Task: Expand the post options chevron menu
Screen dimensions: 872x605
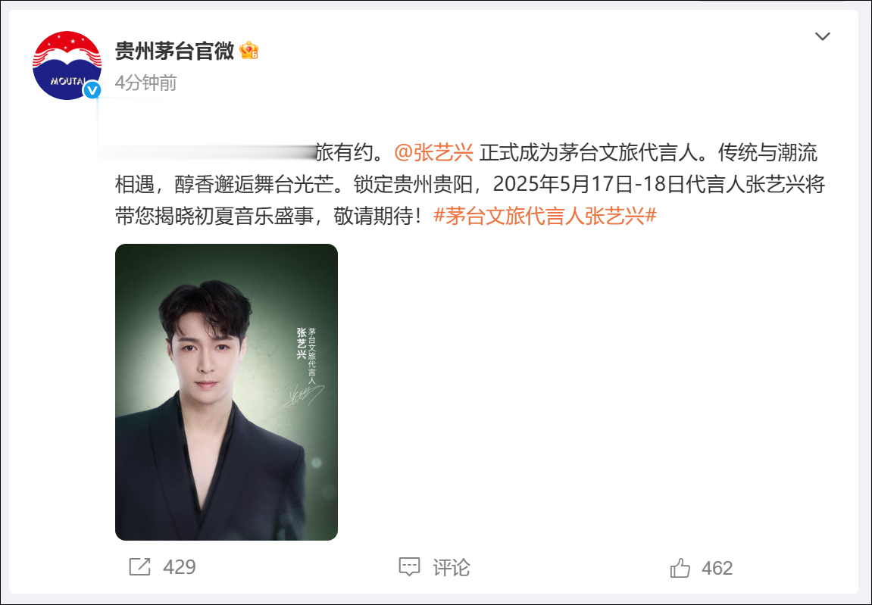Action: pyautogui.click(x=823, y=36)
